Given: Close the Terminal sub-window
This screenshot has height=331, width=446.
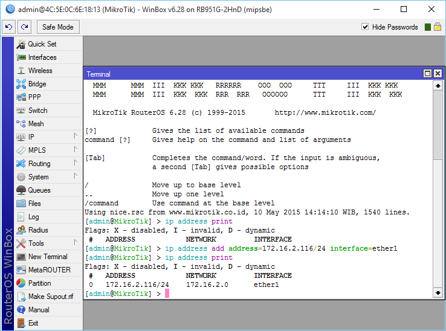Looking at the screenshot, I should 438,74.
